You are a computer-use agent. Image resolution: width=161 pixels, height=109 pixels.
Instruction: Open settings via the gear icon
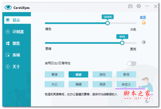point(139,6)
